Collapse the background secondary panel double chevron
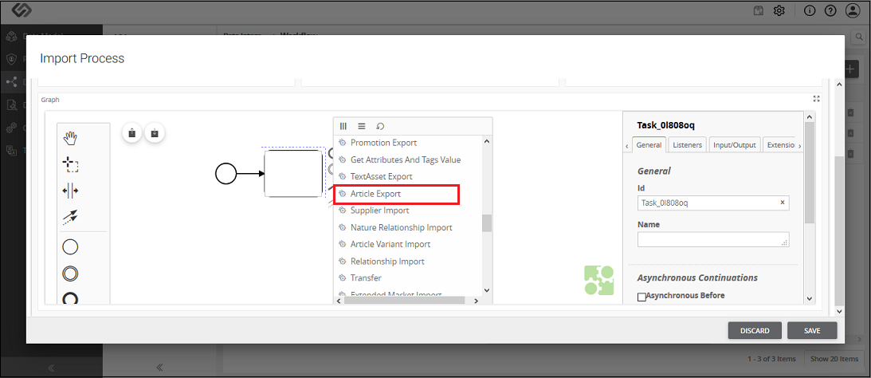This screenshot has width=871, height=378. [159, 368]
